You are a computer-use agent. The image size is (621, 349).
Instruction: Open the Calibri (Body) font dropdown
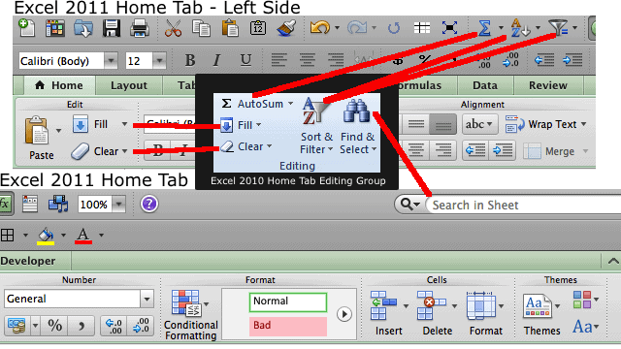[x=111, y=61]
